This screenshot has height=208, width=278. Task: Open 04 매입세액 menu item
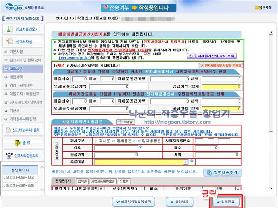click(23, 77)
